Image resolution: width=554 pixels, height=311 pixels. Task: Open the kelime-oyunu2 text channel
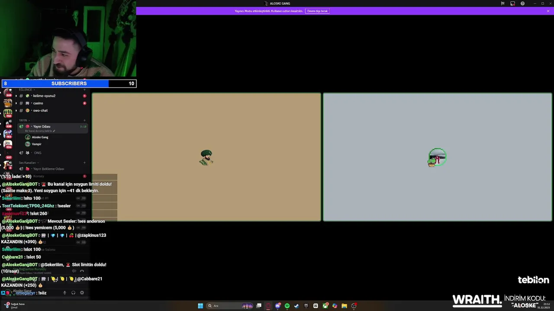[52, 96]
